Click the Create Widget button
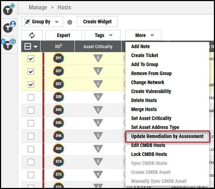The width and height of the screenshot is (215, 189). click(x=97, y=22)
